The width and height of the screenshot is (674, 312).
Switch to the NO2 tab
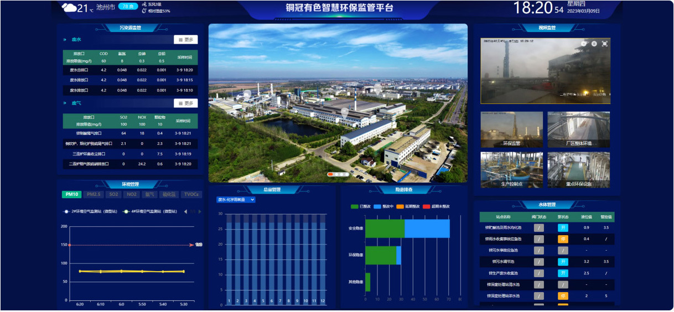coord(131,194)
